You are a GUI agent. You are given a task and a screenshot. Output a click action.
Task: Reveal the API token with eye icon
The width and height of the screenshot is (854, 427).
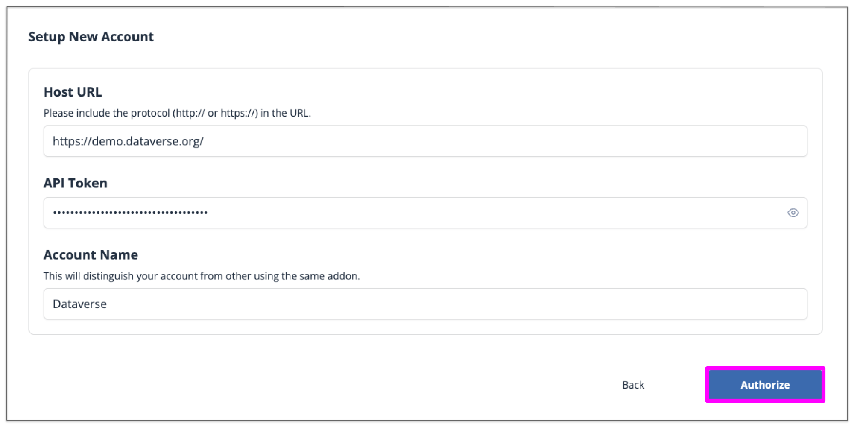tap(793, 213)
